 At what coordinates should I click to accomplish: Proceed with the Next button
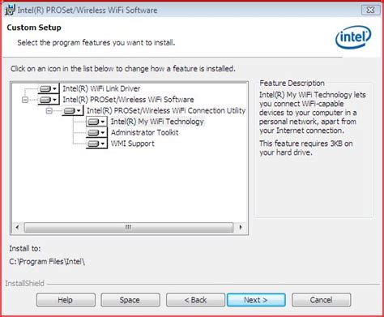[256, 300]
